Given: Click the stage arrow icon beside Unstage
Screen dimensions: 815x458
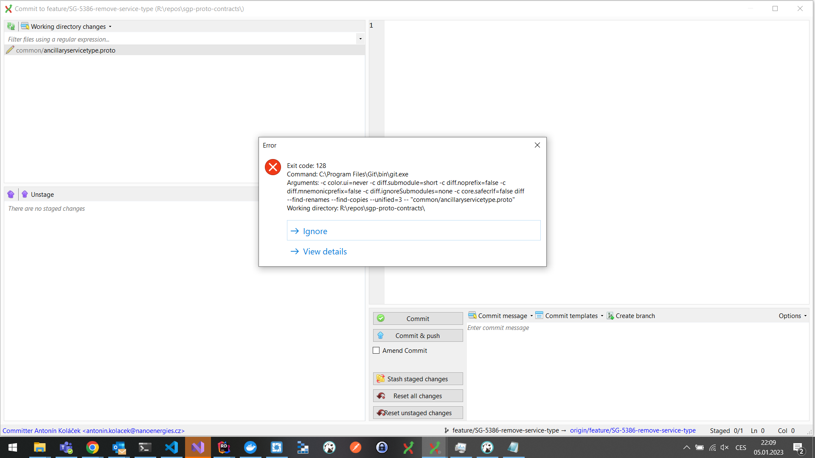Looking at the screenshot, I should pos(11,194).
